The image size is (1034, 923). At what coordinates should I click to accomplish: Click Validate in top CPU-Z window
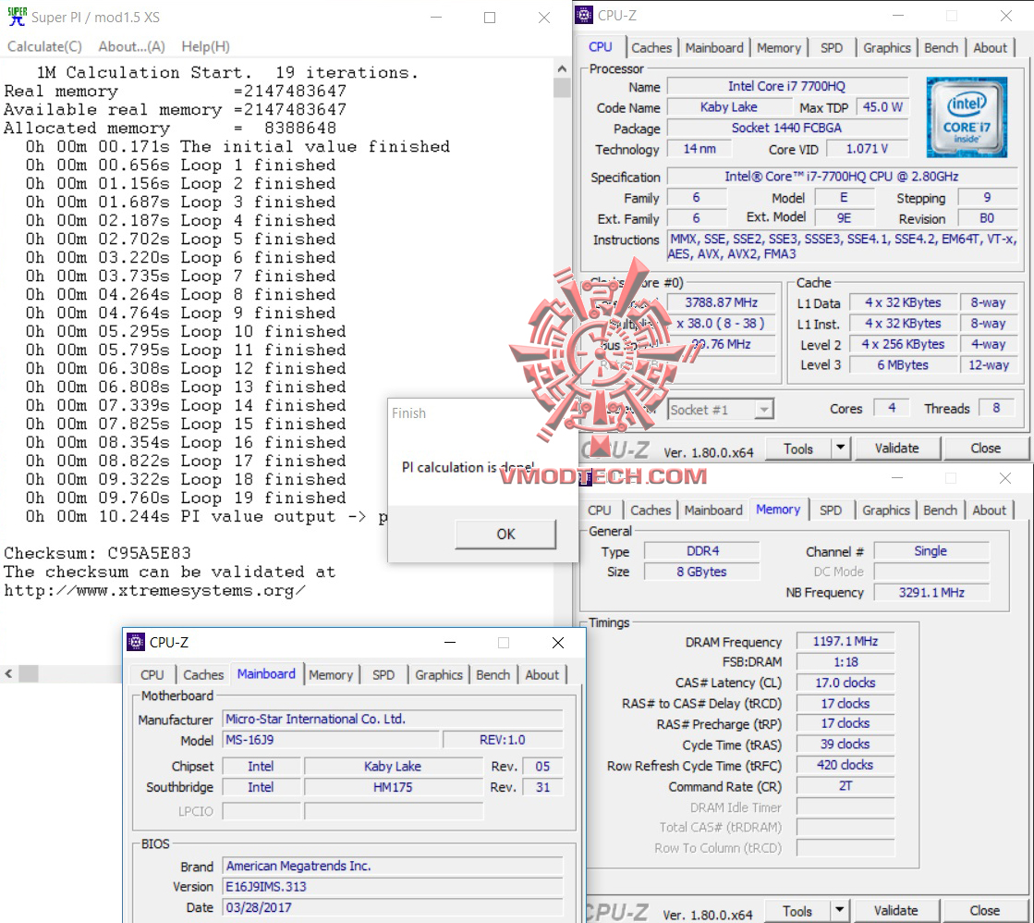click(896, 449)
